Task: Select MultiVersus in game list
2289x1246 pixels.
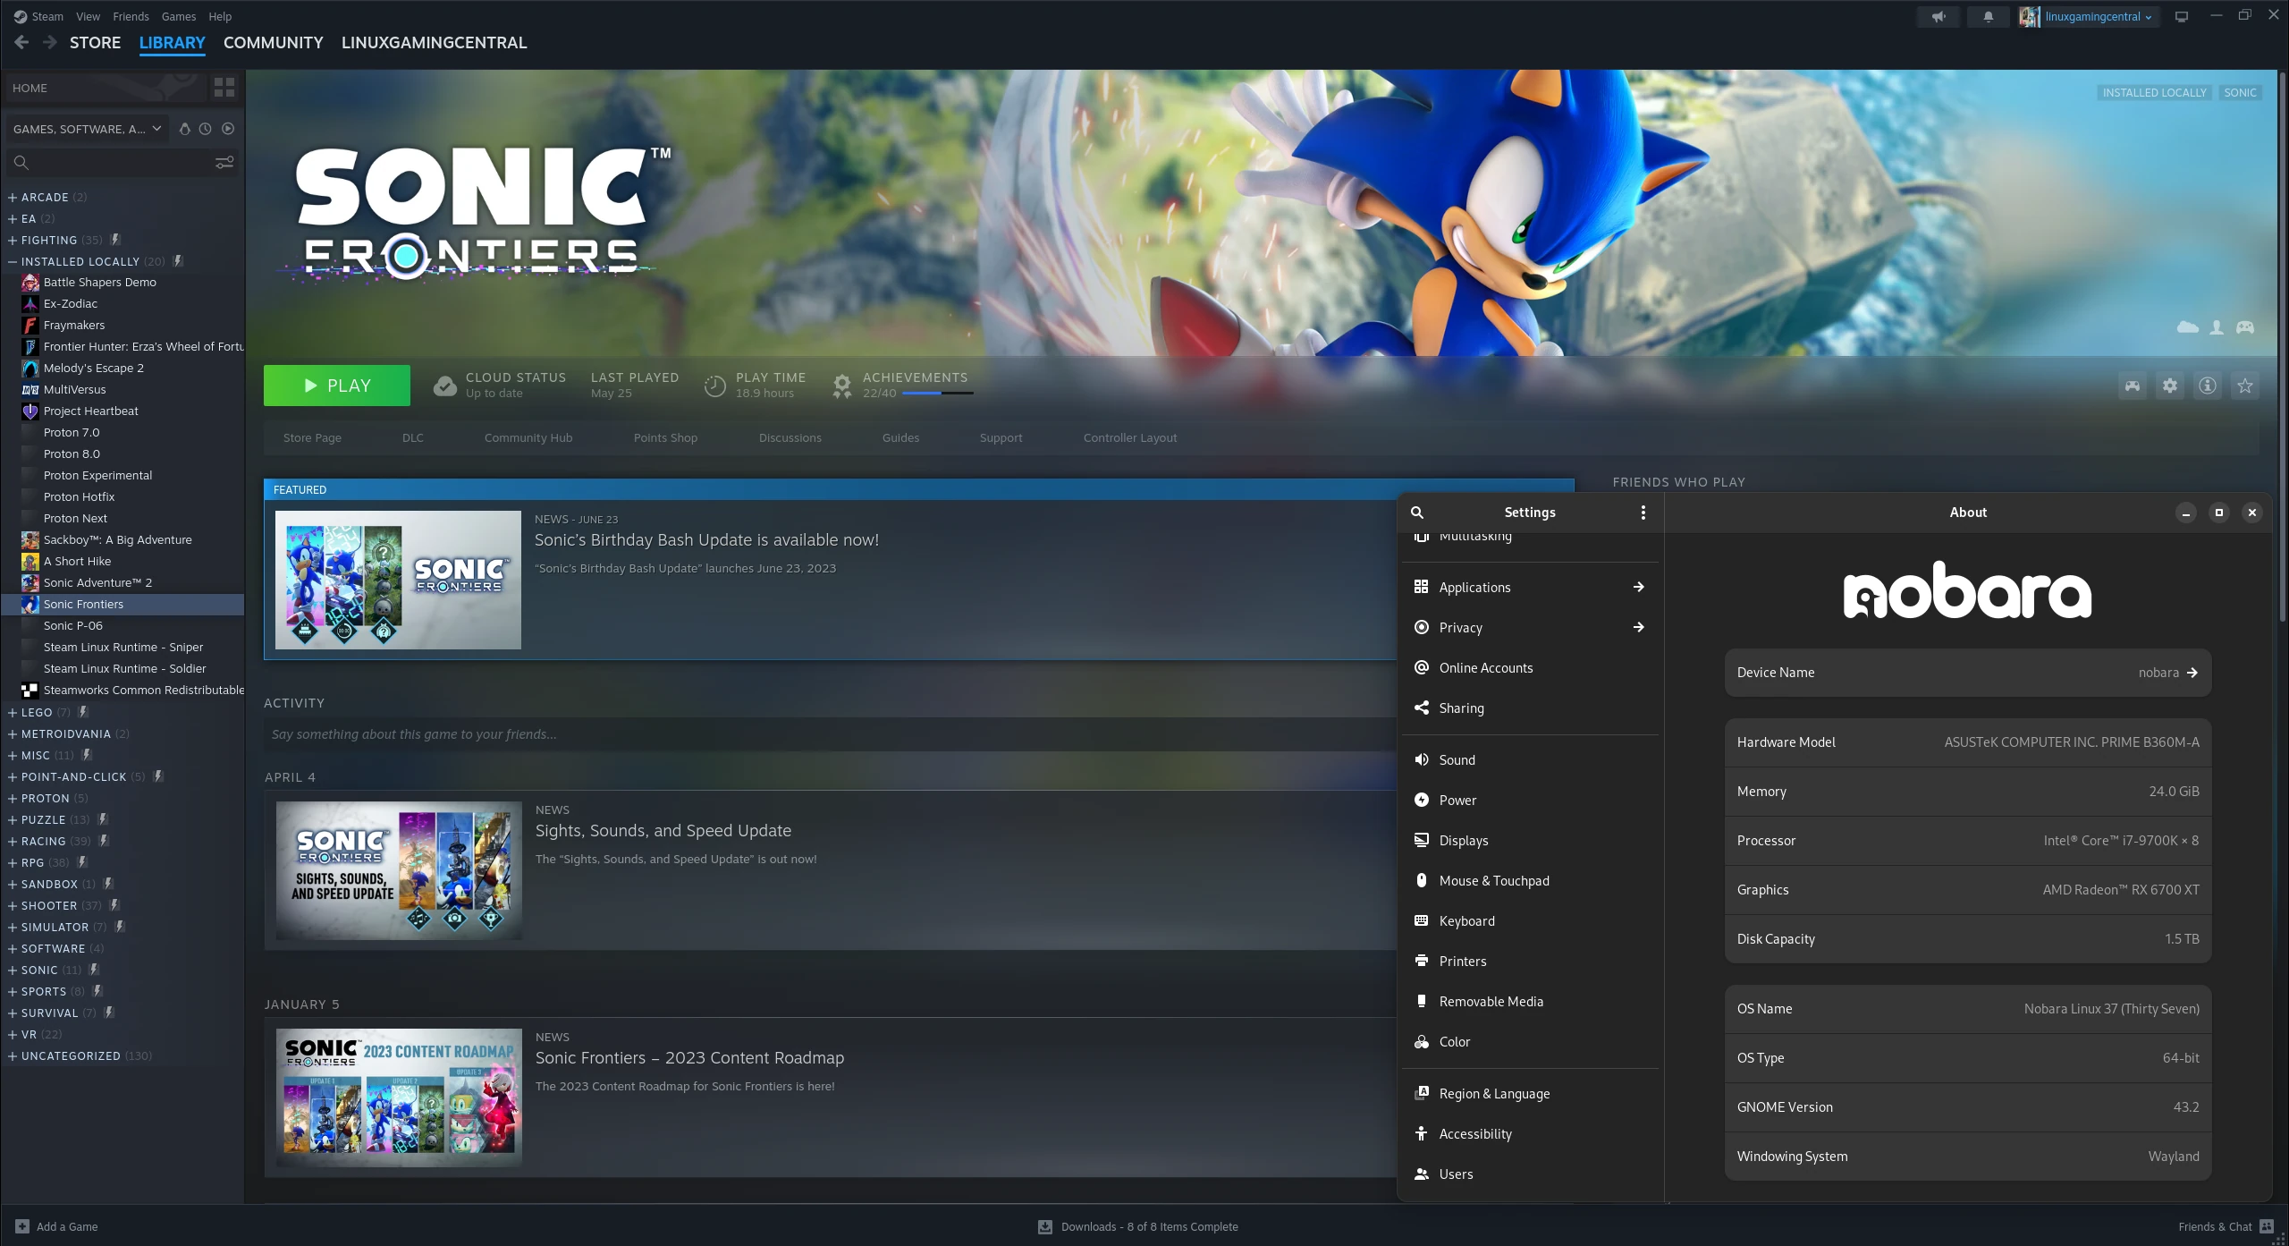Action: [x=122, y=389]
